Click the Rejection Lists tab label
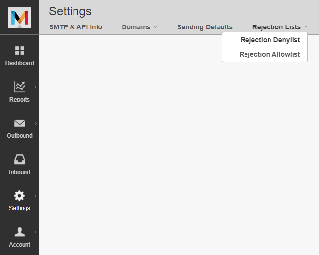 click(x=276, y=27)
